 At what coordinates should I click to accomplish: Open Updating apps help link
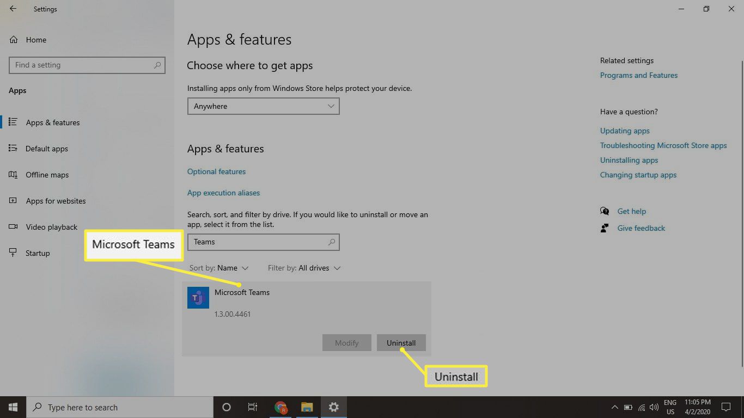625,131
